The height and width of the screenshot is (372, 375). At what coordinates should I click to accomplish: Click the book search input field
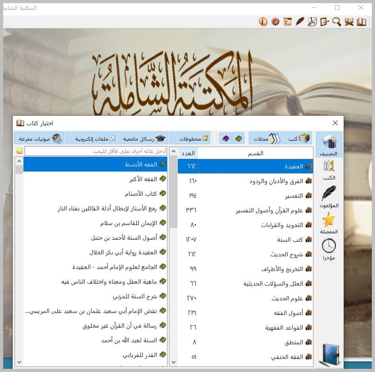[x=96, y=151]
